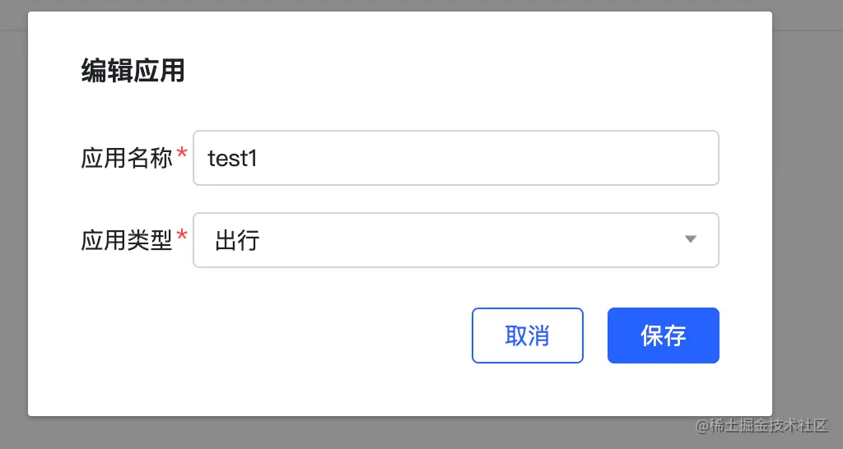Save changes with the 保存 button

click(x=663, y=336)
